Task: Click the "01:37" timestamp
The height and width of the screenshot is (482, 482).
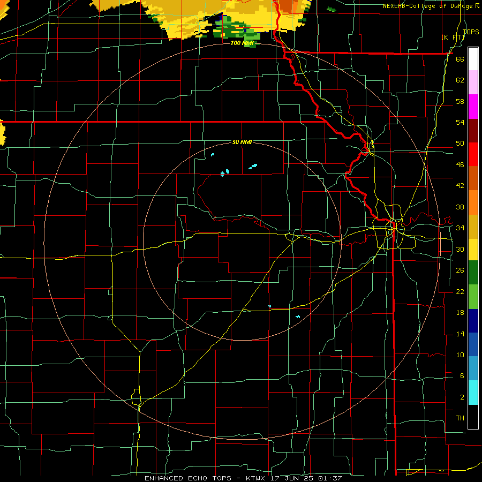Action: pyautogui.click(x=330, y=478)
